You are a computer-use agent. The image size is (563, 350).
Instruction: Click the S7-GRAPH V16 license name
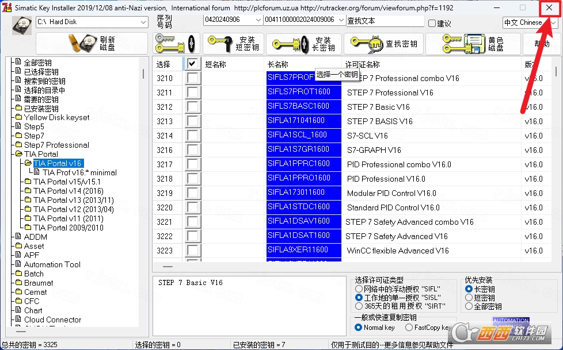pos(374,150)
